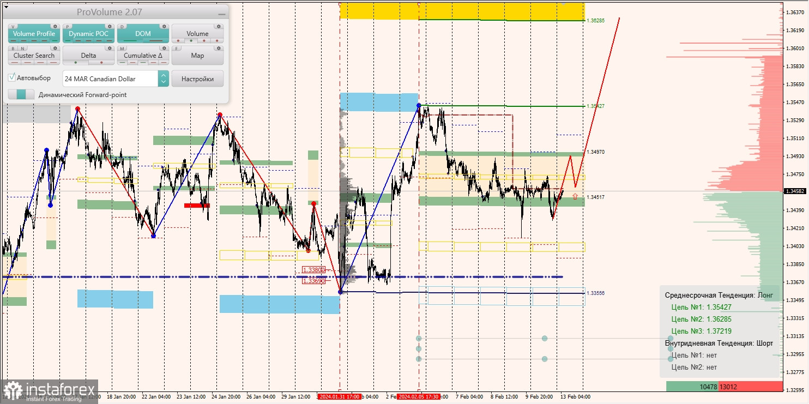Click the M hotkey tag on Cumulative Δ
This screenshot has height=404, width=809.
122,48
